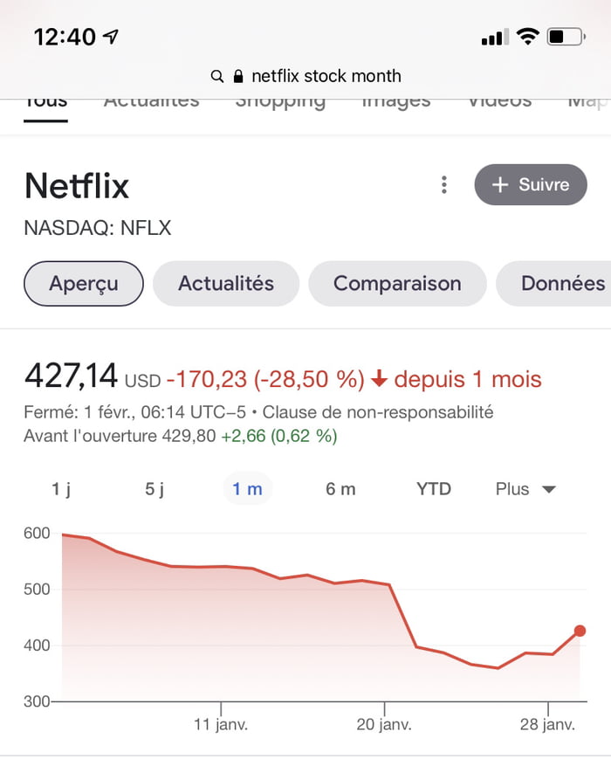This screenshot has height=766, width=611.
Task: Open the Clause de non-responsabilité link
Action: (378, 412)
